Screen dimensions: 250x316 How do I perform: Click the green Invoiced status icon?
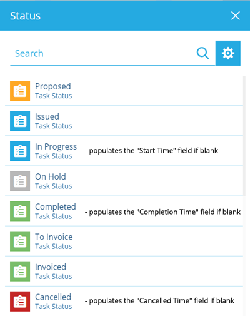pyautogui.click(x=20, y=271)
